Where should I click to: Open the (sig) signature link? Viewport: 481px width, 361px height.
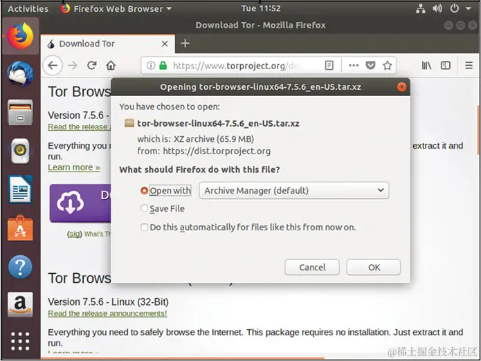point(75,234)
